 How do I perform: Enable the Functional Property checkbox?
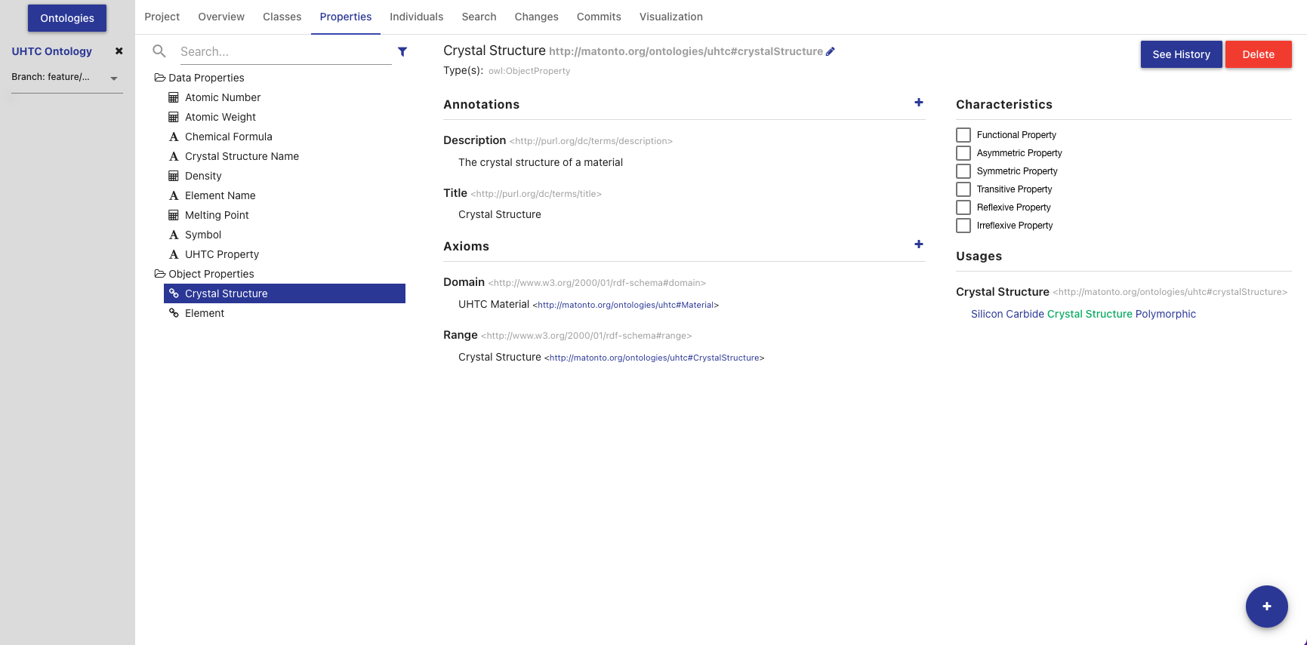pyautogui.click(x=963, y=135)
